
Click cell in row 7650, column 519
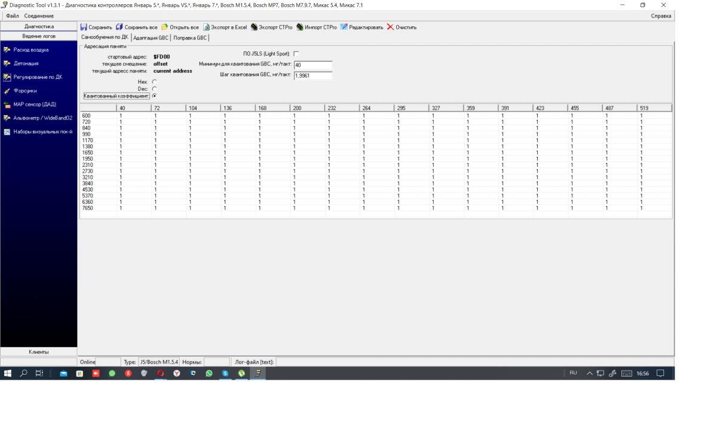click(654, 208)
